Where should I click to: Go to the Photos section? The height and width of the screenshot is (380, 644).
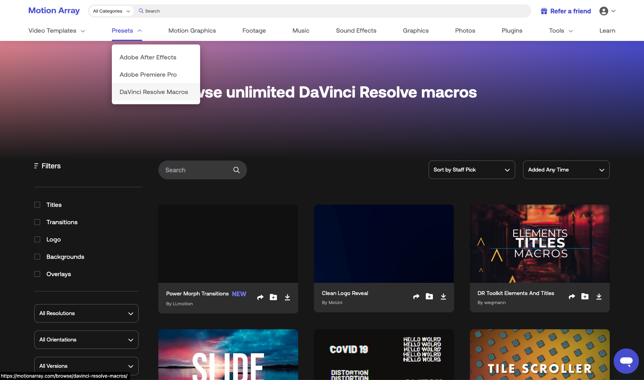(x=465, y=31)
